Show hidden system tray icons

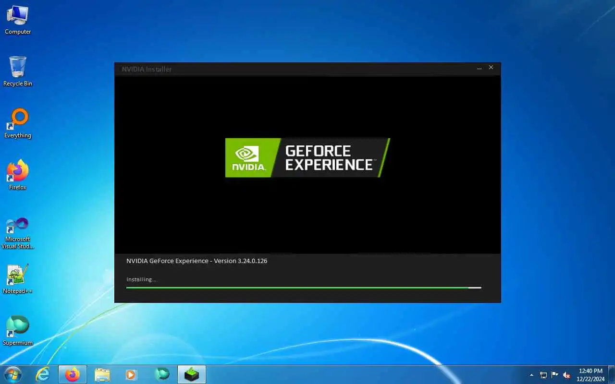(531, 375)
